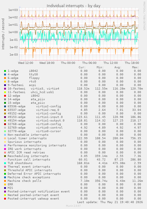The image size is (147, 209).
Task: Click the orange Machine check polls swatch
Action: pos(5,181)
